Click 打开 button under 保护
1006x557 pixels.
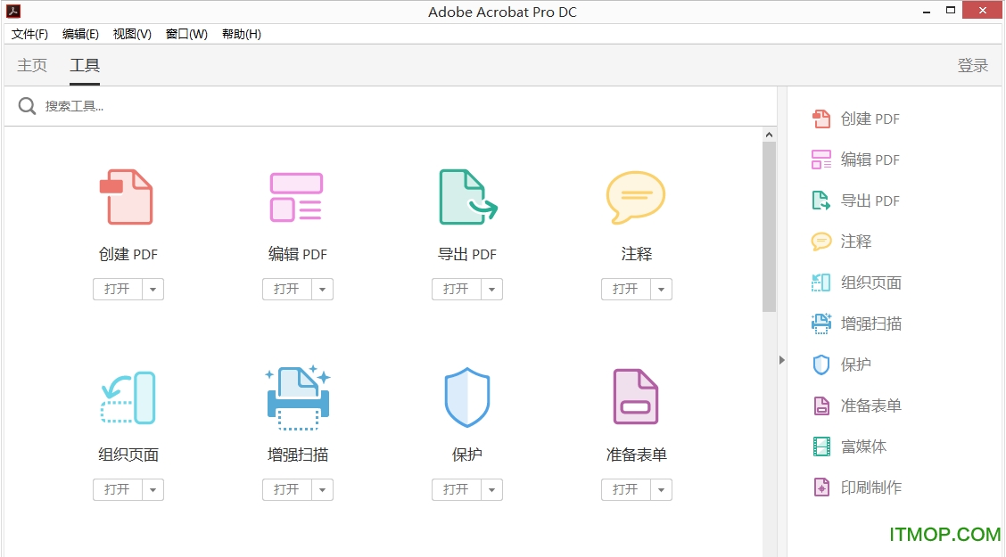point(456,489)
